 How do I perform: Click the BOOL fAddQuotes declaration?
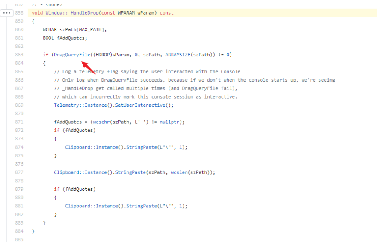(65, 38)
